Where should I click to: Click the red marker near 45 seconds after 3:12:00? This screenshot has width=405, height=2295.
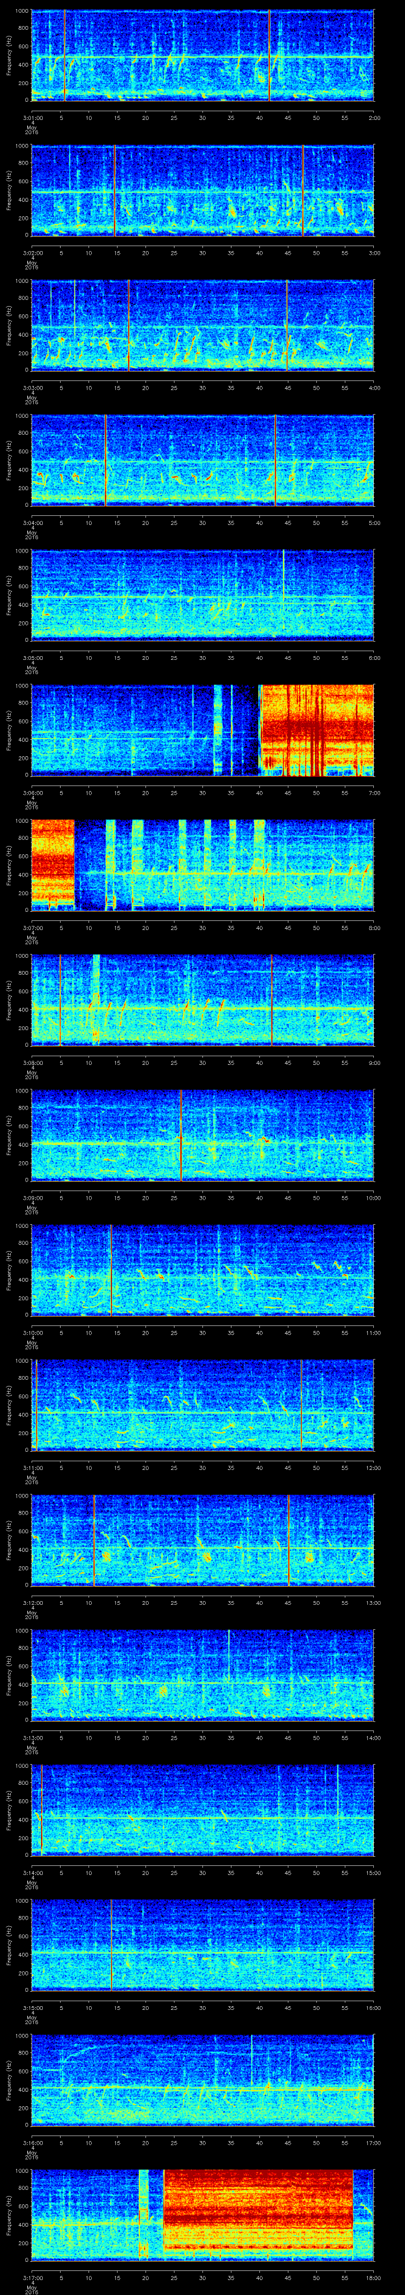288,1539
